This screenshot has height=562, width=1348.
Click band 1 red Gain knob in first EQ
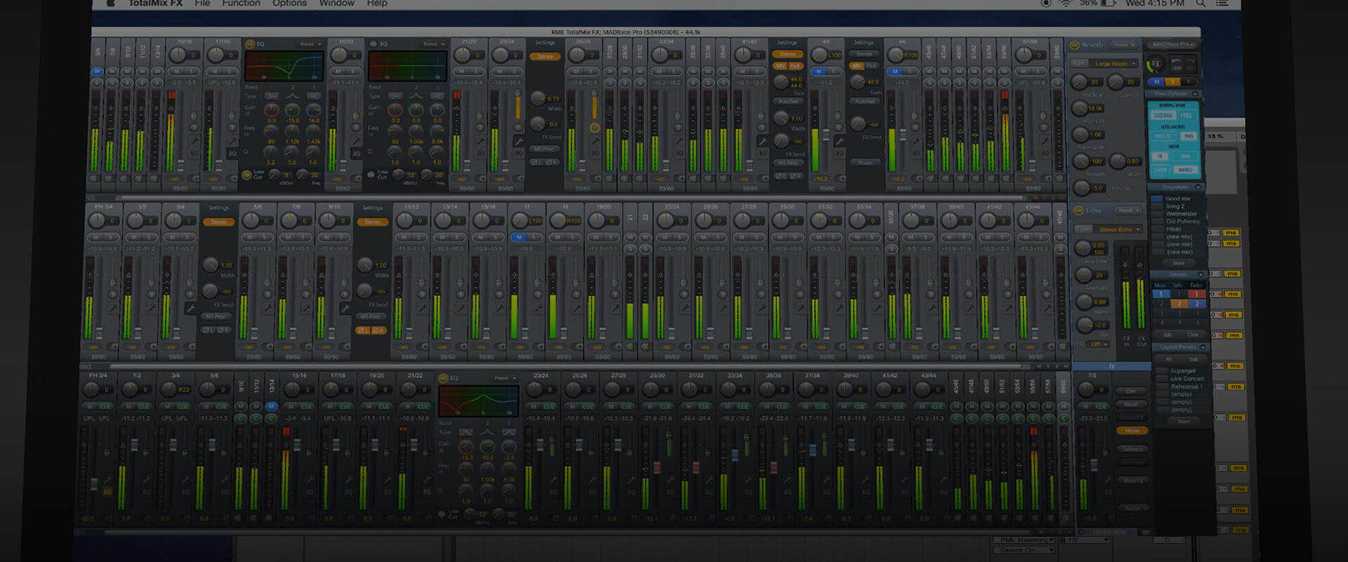pyautogui.click(x=271, y=110)
